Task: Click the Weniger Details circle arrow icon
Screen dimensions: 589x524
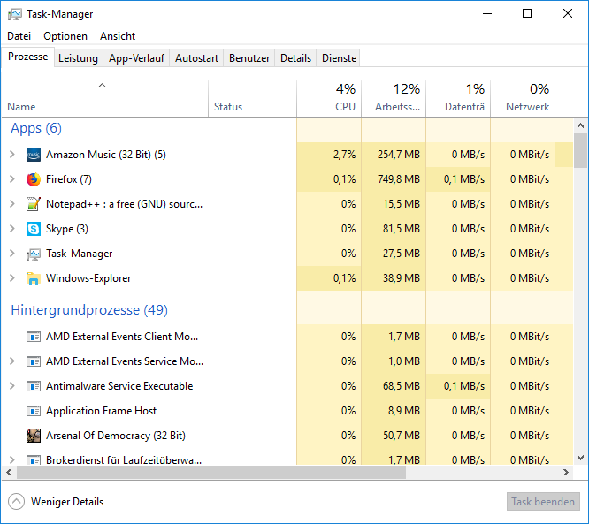Action: click(16, 502)
